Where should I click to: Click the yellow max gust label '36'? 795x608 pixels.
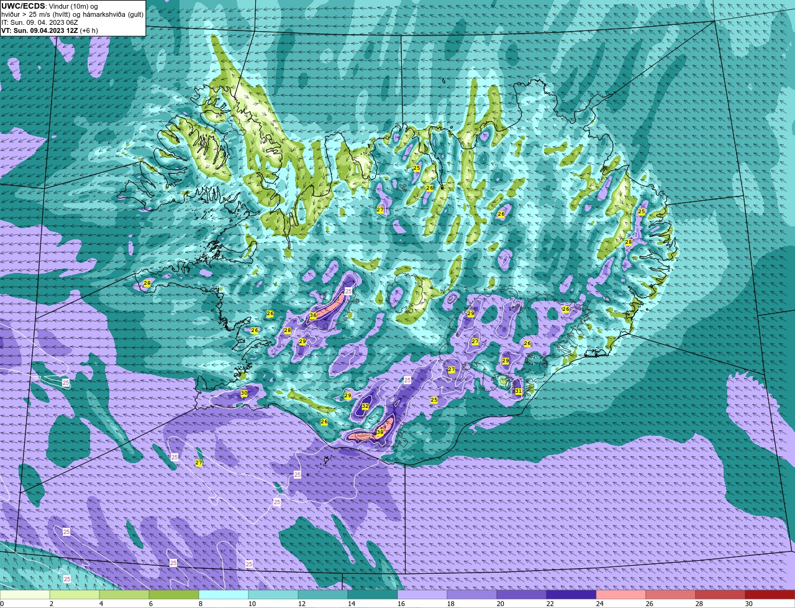pos(313,316)
